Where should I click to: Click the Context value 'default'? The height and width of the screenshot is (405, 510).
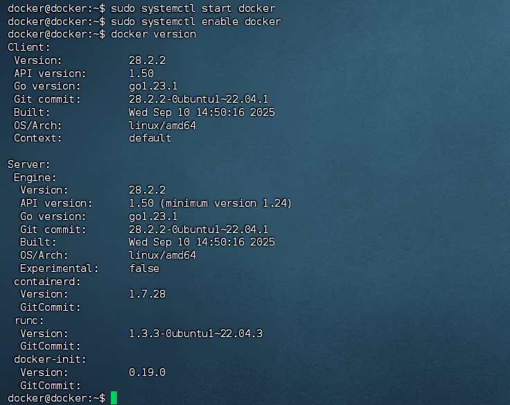point(150,138)
